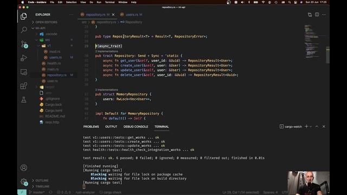
Task: Click rust-analyzer status bar item
Action: click(x=85, y=192)
